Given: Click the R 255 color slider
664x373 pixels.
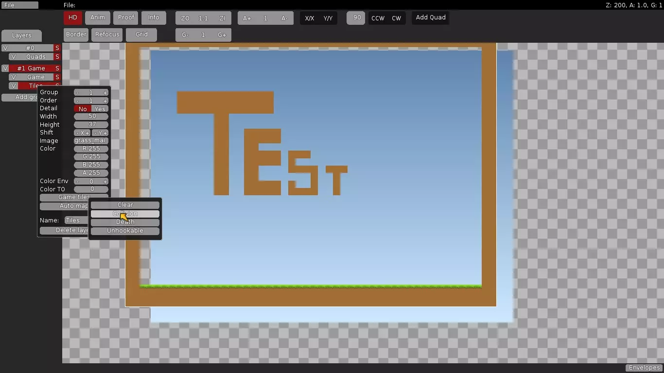Looking at the screenshot, I should [91, 149].
